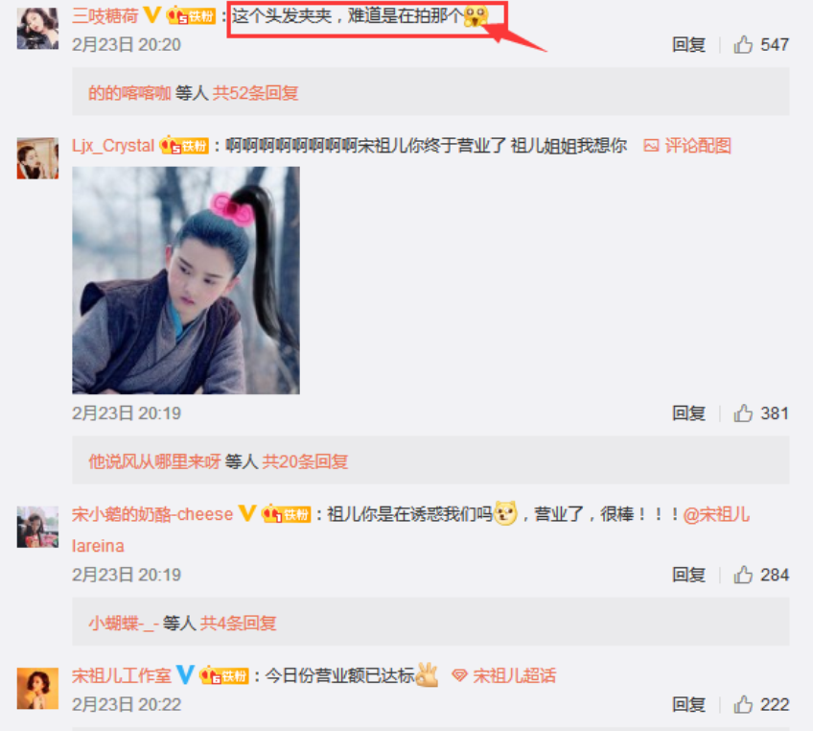The height and width of the screenshot is (731, 813).
Task: Like Ljx_Crystal's comment with 381 likes
Action: click(743, 413)
